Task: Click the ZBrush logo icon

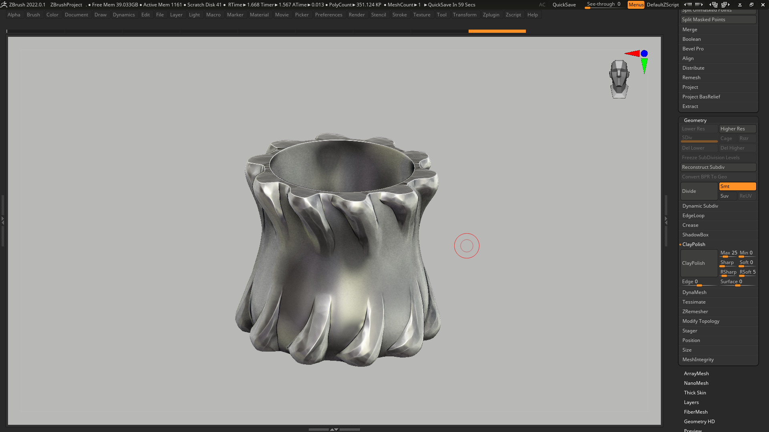Action: pos(4,5)
